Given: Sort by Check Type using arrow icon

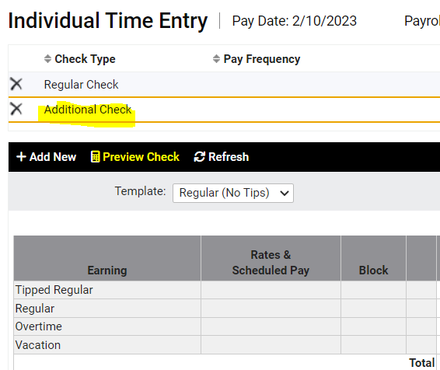Looking at the screenshot, I should pyautogui.click(x=47, y=59).
